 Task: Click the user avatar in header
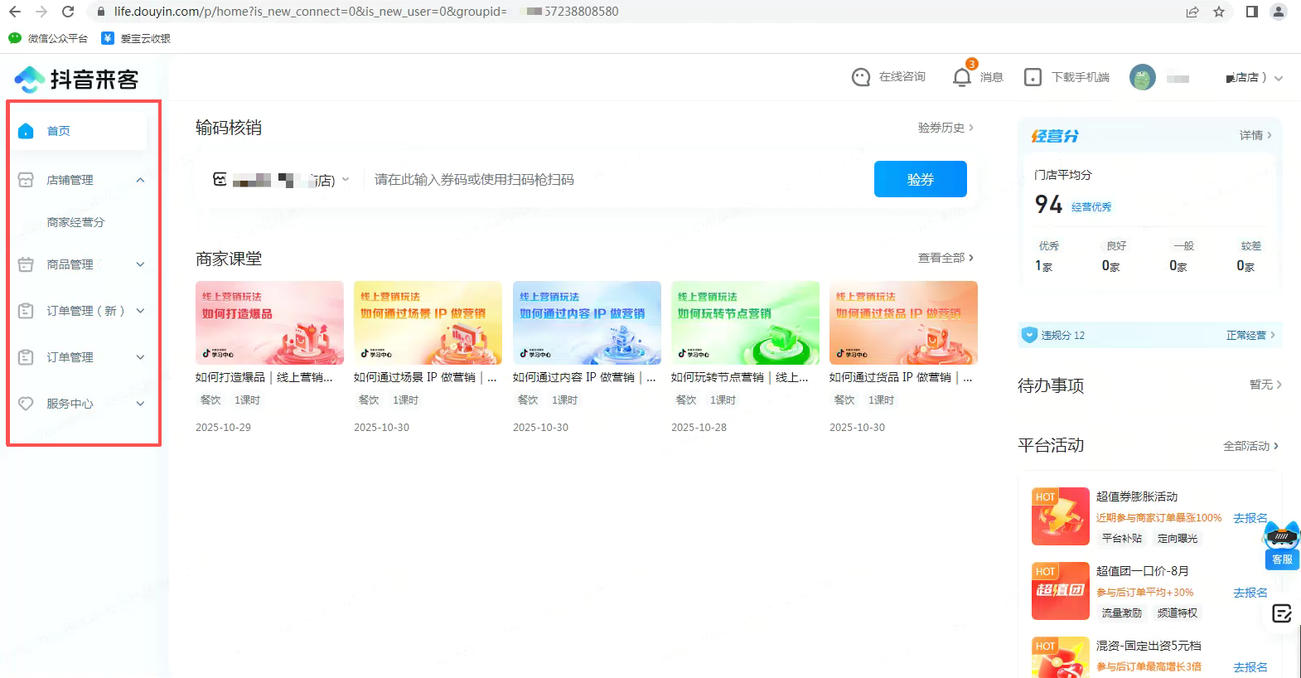pyautogui.click(x=1142, y=77)
